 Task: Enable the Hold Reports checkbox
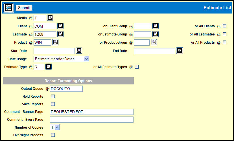[x=53, y=97]
